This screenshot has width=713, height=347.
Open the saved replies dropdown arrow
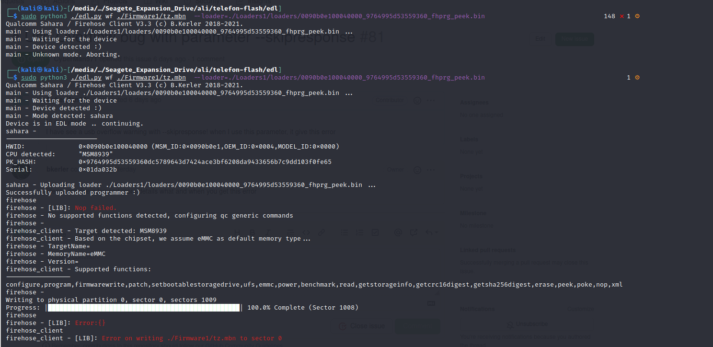click(437, 232)
